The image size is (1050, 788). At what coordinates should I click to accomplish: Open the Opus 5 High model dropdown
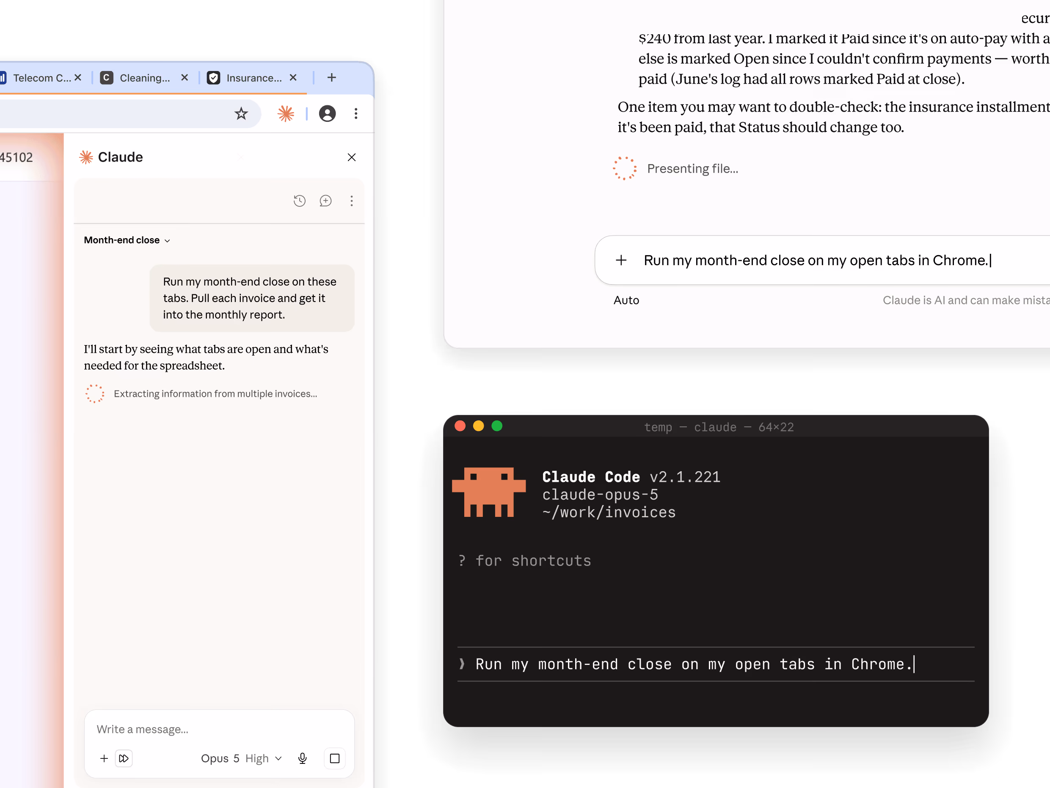(x=242, y=758)
